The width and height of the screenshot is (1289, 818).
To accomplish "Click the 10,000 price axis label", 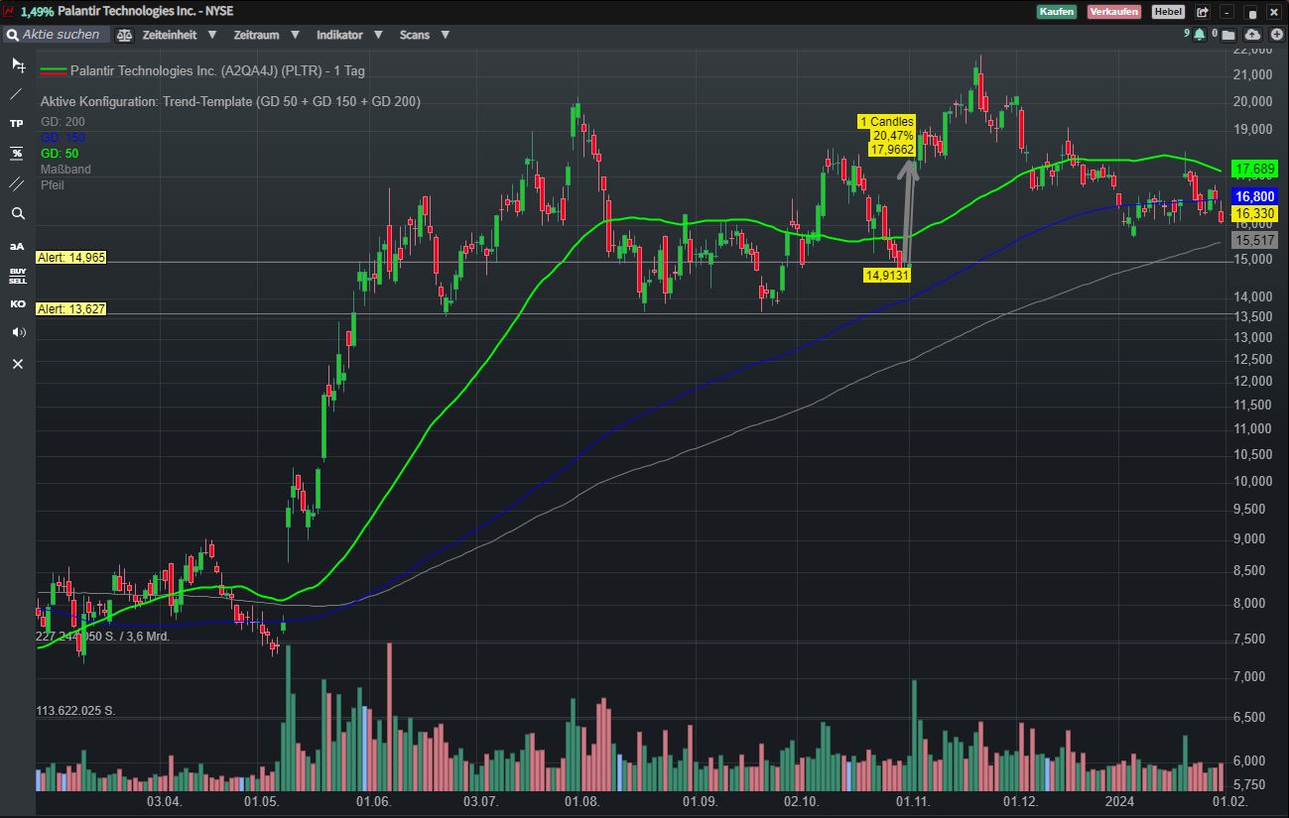I will [1252, 482].
